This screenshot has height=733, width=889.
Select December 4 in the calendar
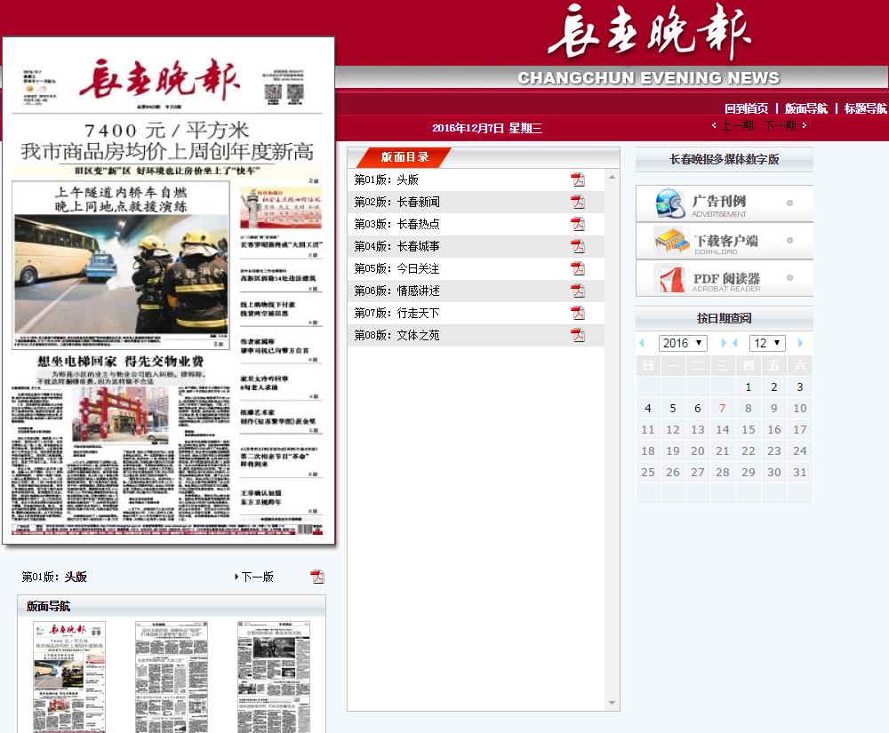[x=648, y=409]
